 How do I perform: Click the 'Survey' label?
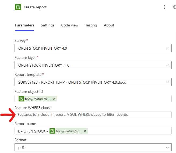(20, 40)
